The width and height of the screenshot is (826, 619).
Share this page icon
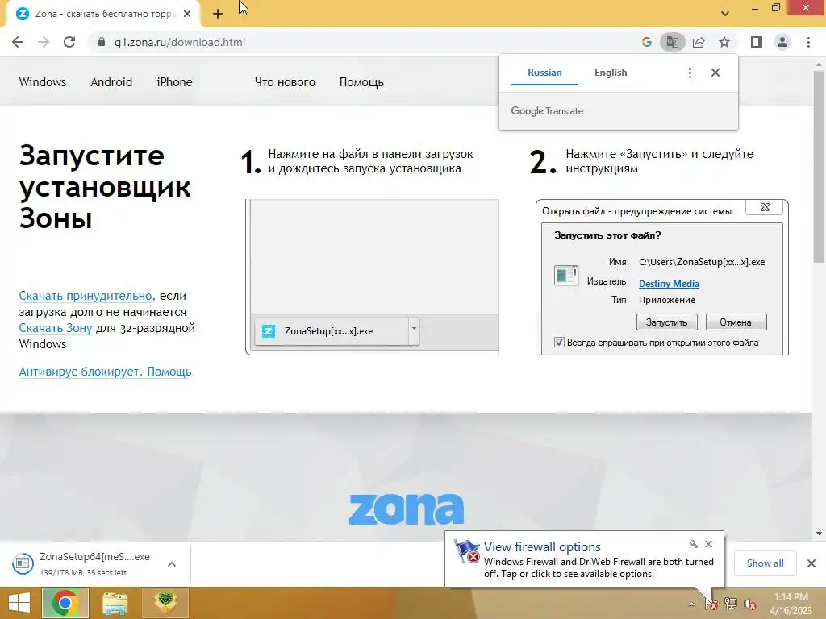click(x=699, y=42)
